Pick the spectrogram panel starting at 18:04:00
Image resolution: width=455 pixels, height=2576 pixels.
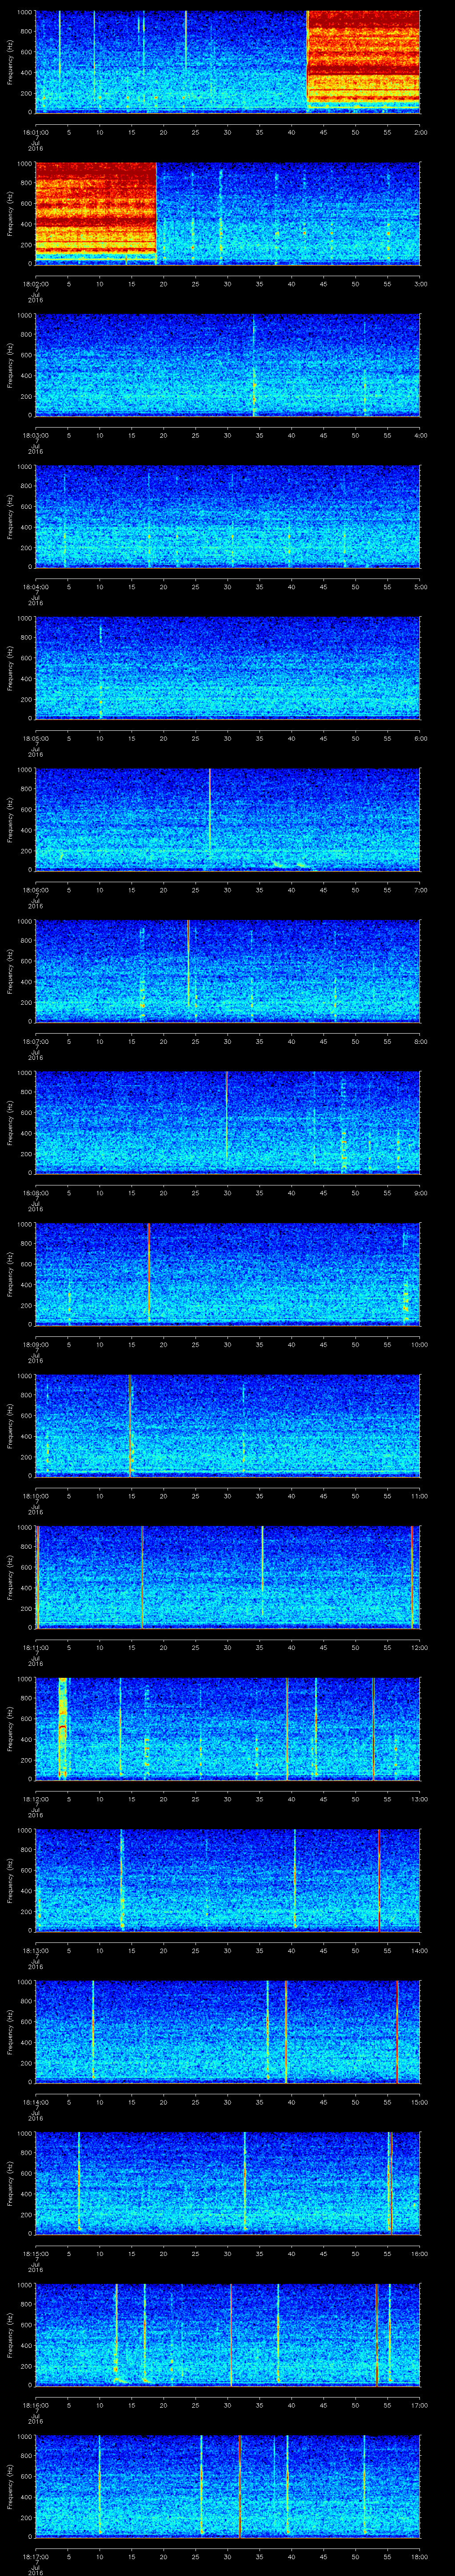point(227,516)
